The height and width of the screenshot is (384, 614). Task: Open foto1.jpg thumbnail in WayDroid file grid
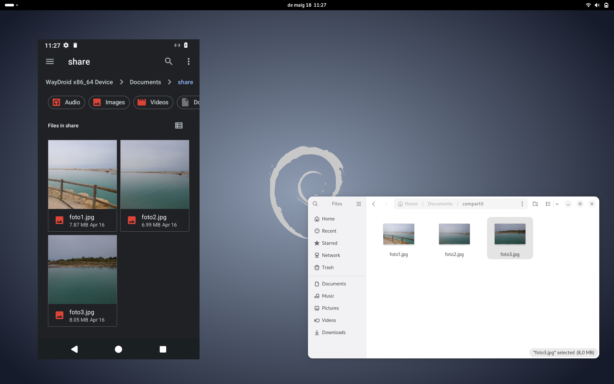point(83,174)
